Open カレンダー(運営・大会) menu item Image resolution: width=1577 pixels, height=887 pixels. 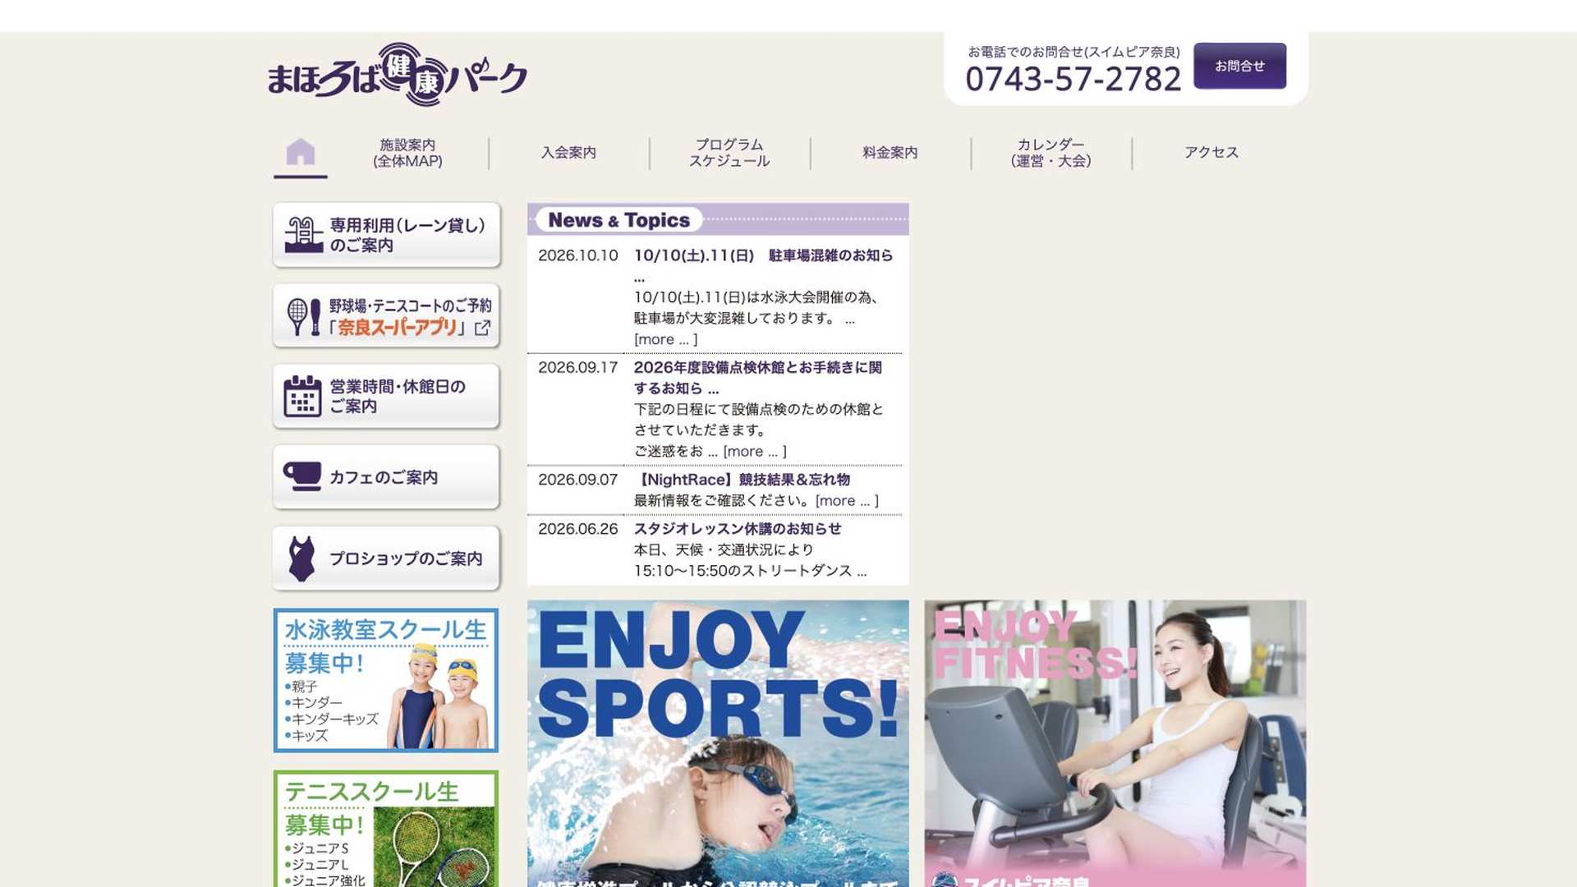point(1051,153)
